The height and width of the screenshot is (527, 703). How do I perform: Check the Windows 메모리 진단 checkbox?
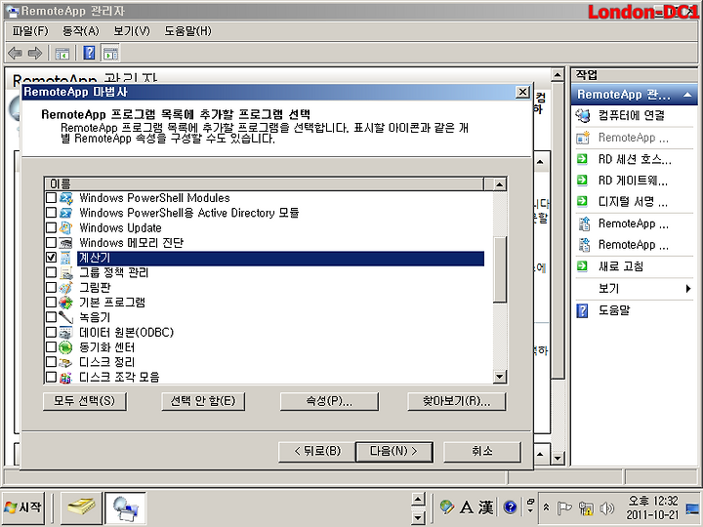[51, 242]
